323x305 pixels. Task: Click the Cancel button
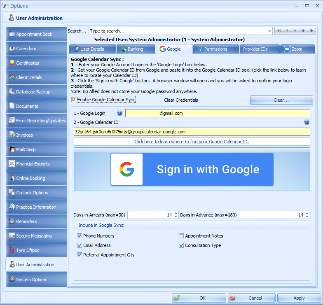pos(251,298)
